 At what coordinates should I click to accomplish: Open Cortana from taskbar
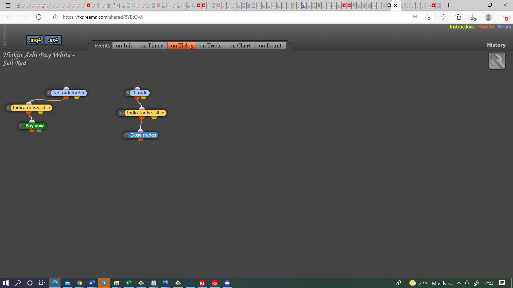[x=30, y=283]
